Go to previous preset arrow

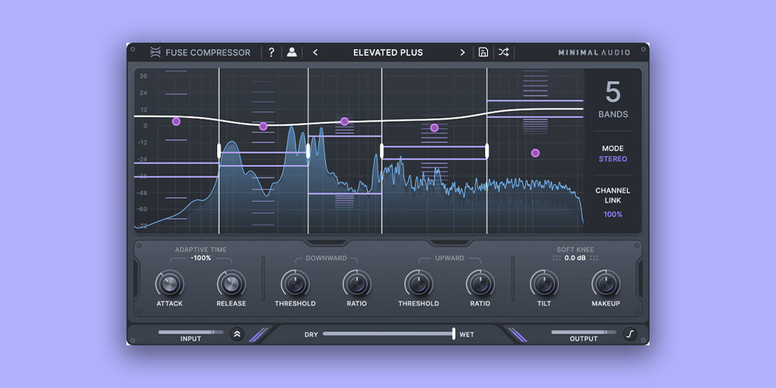pyautogui.click(x=315, y=53)
